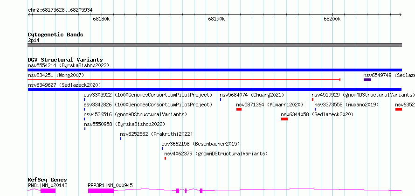Click the nsv4519929 gnomAD variant label
The height and width of the screenshot is (196, 415).
coord(363,95)
